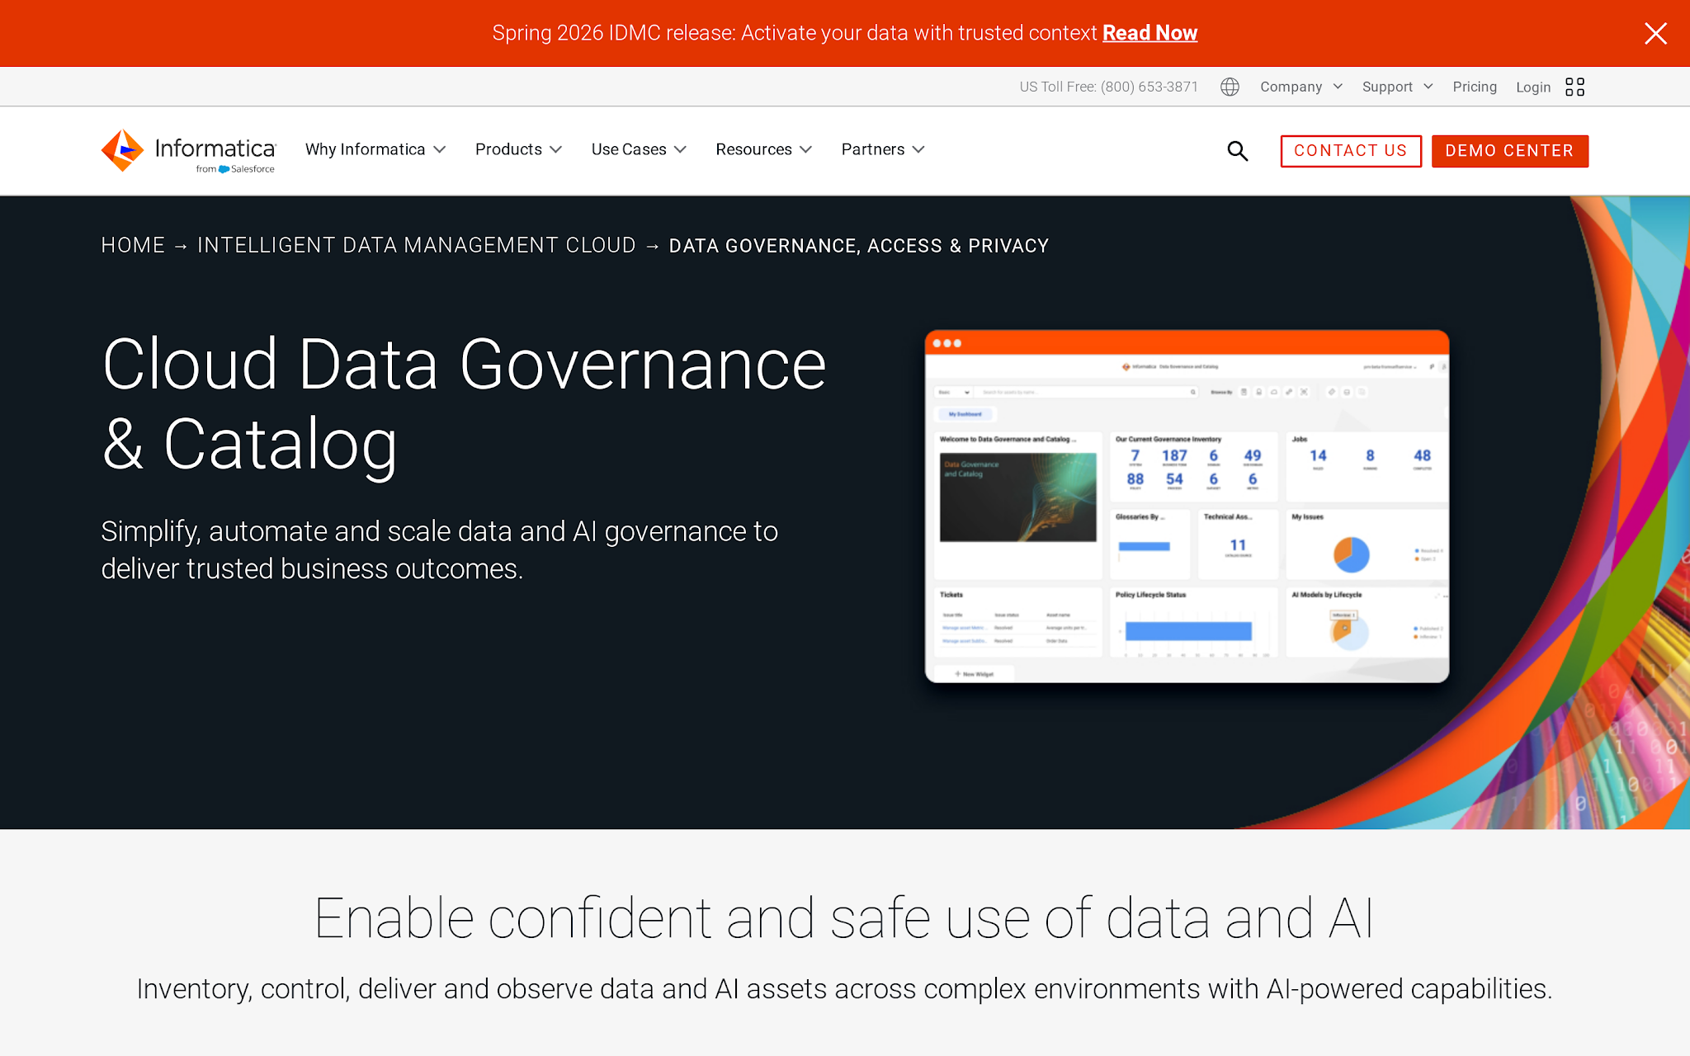Screen dimensions: 1690x1056
Task: Click the chevron next to Partners
Action: [x=918, y=150]
